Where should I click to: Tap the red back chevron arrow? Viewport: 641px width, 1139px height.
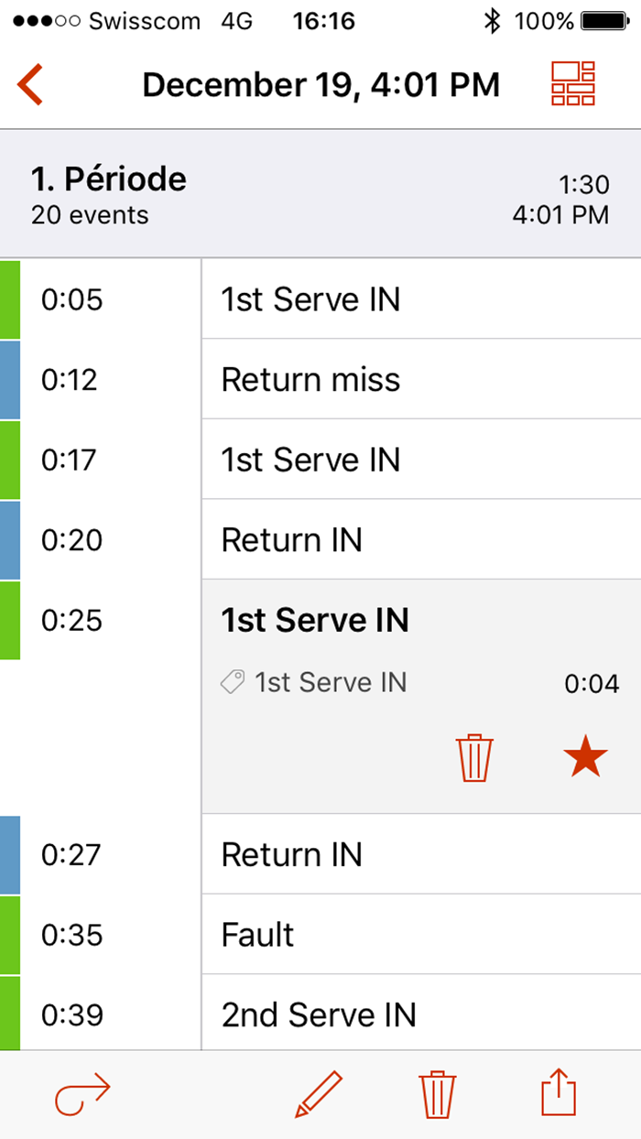tap(30, 83)
